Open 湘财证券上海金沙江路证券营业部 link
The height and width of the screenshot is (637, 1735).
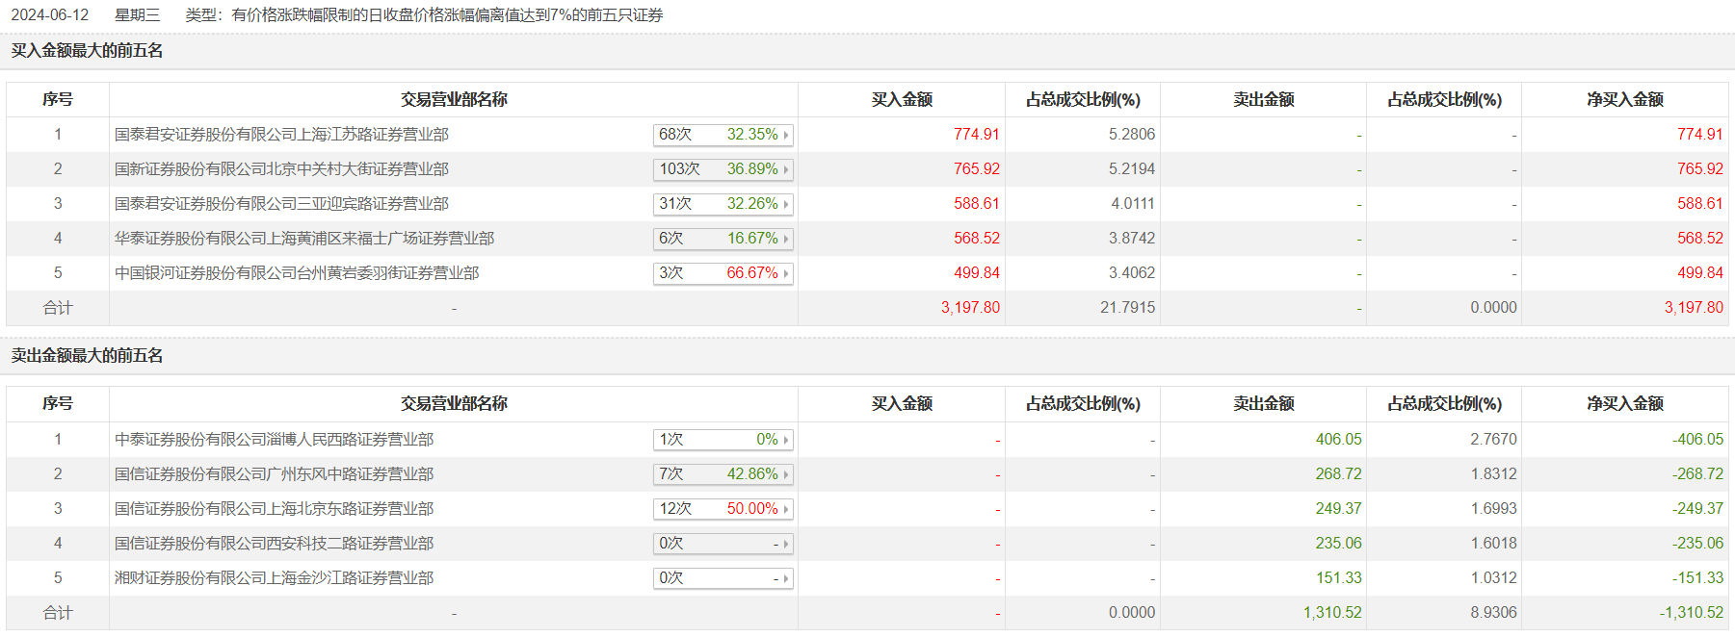click(274, 578)
